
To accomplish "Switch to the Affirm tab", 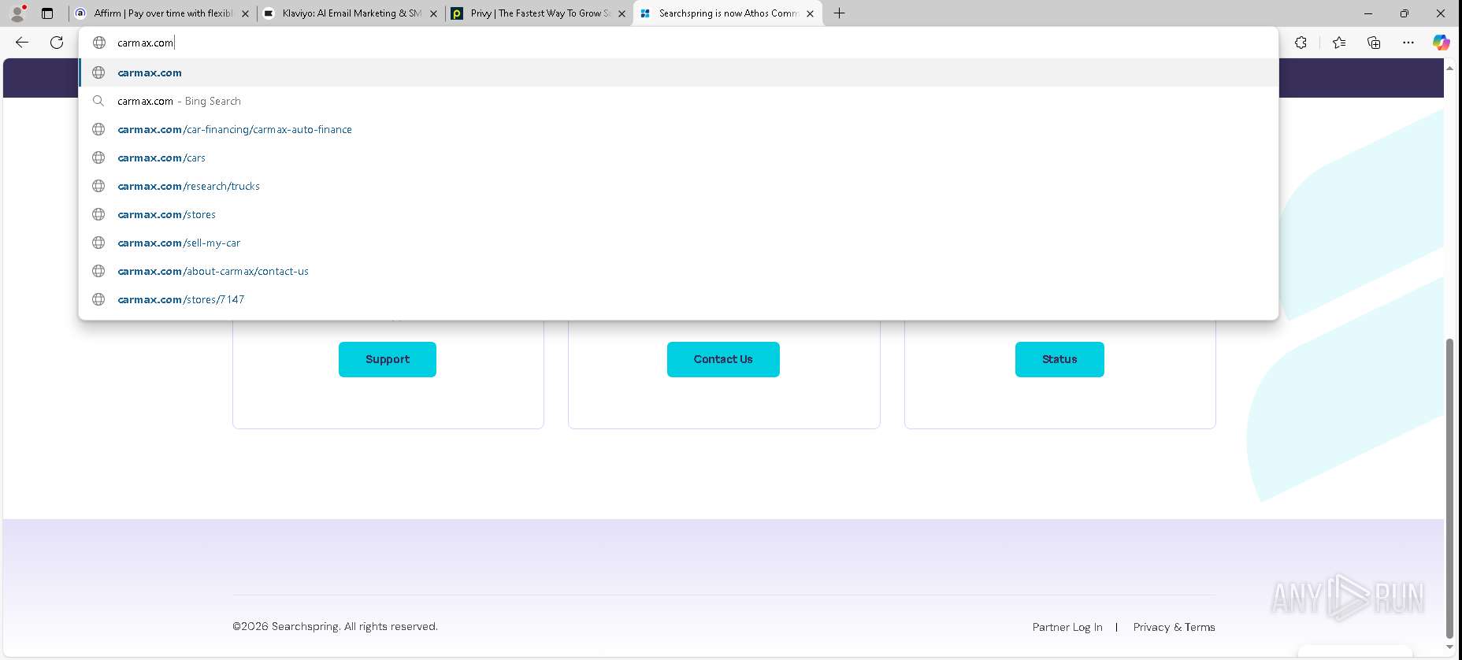I will (x=162, y=13).
